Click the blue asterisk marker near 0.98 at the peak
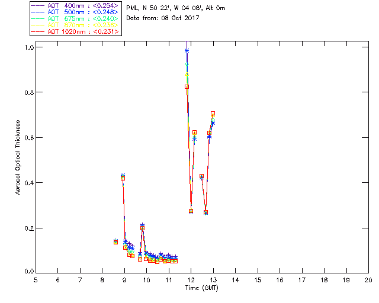Image resolution: width=379 pixels, height=303 pixels. (x=187, y=51)
